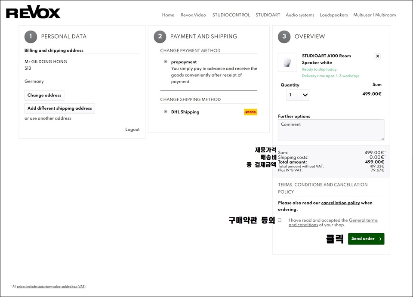Open General terms and conditions link
Screen dimensions: 413x297
coord(333,223)
